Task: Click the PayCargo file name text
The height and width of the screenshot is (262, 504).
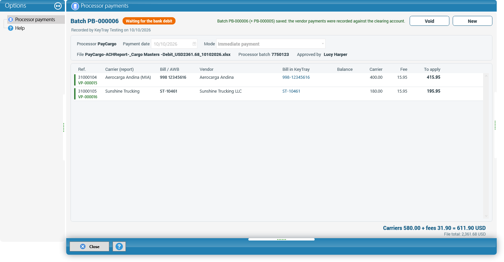Action: [158, 55]
